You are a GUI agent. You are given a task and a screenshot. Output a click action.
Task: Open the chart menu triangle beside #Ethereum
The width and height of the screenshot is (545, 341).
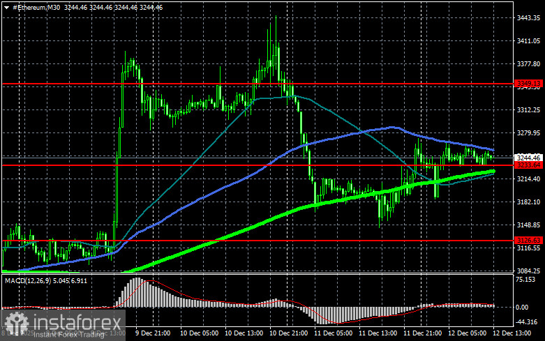6,8
